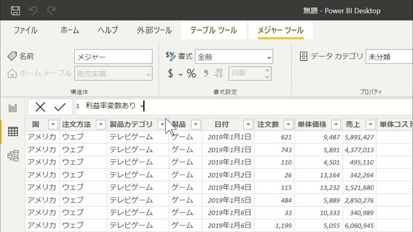Screen dimensions: 413x232
Task: Select the 売上 column header
Action: (353, 124)
